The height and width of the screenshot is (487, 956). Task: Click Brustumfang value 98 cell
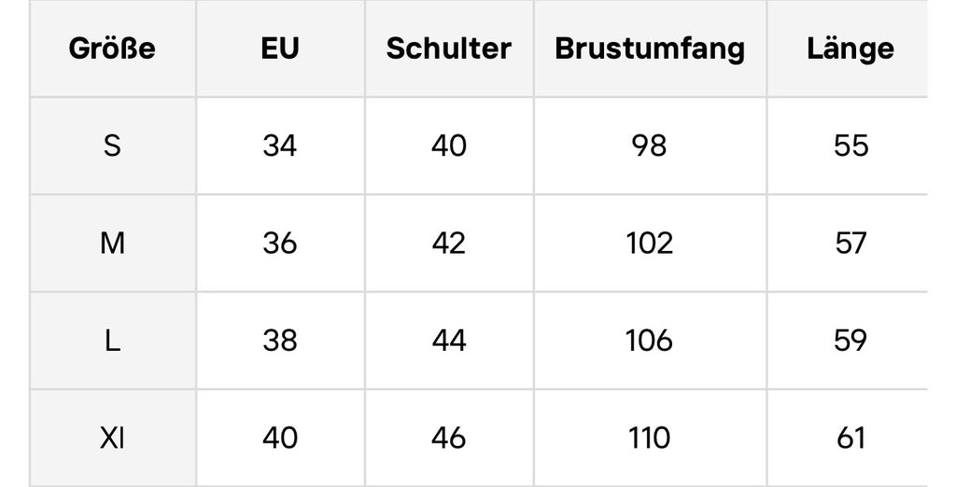click(650, 146)
